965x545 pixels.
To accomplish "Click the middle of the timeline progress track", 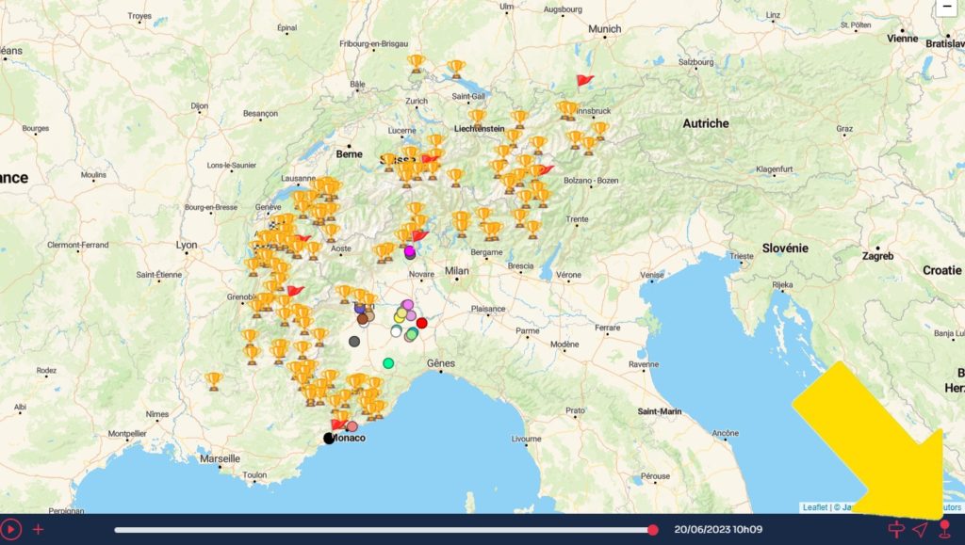I will tap(384, 530).
